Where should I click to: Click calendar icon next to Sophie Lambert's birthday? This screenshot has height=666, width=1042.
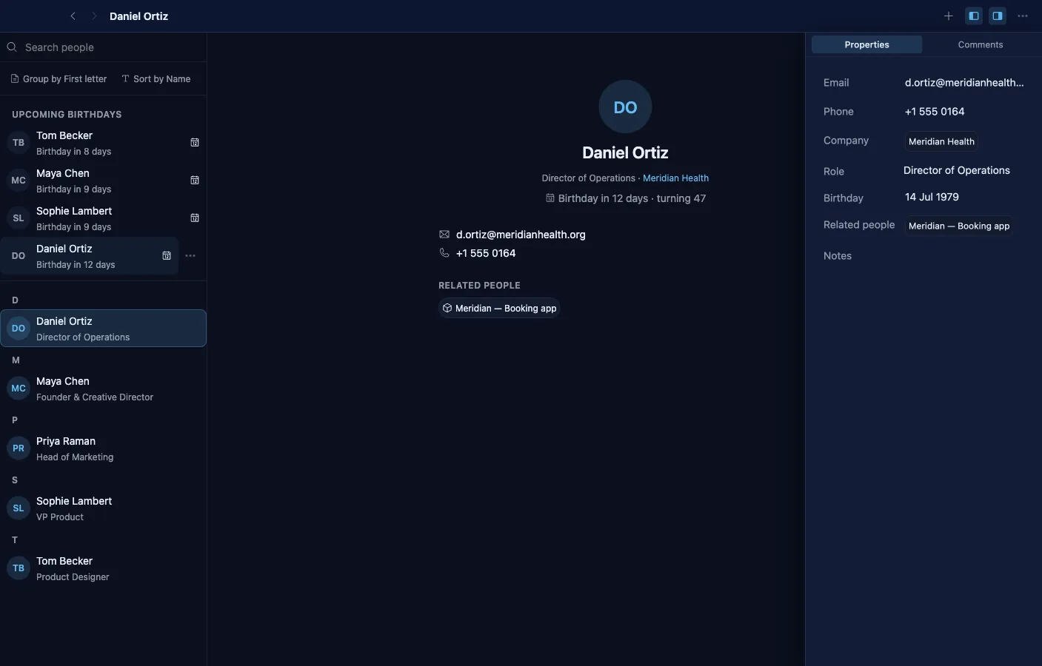pyautogui.click(x=195, y=218)
